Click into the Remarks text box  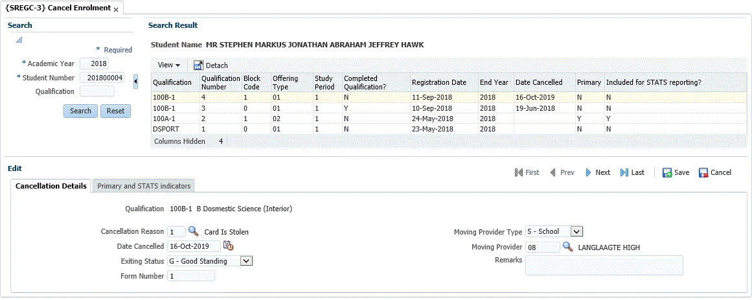(x=604, y=265)
